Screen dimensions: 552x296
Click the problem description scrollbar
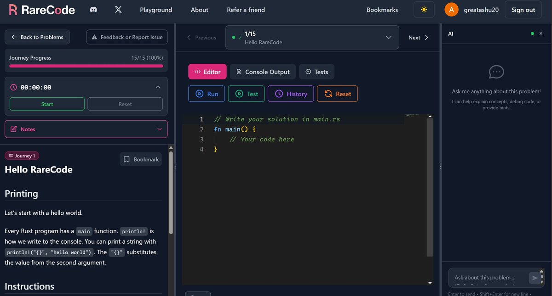pos(171,193)
